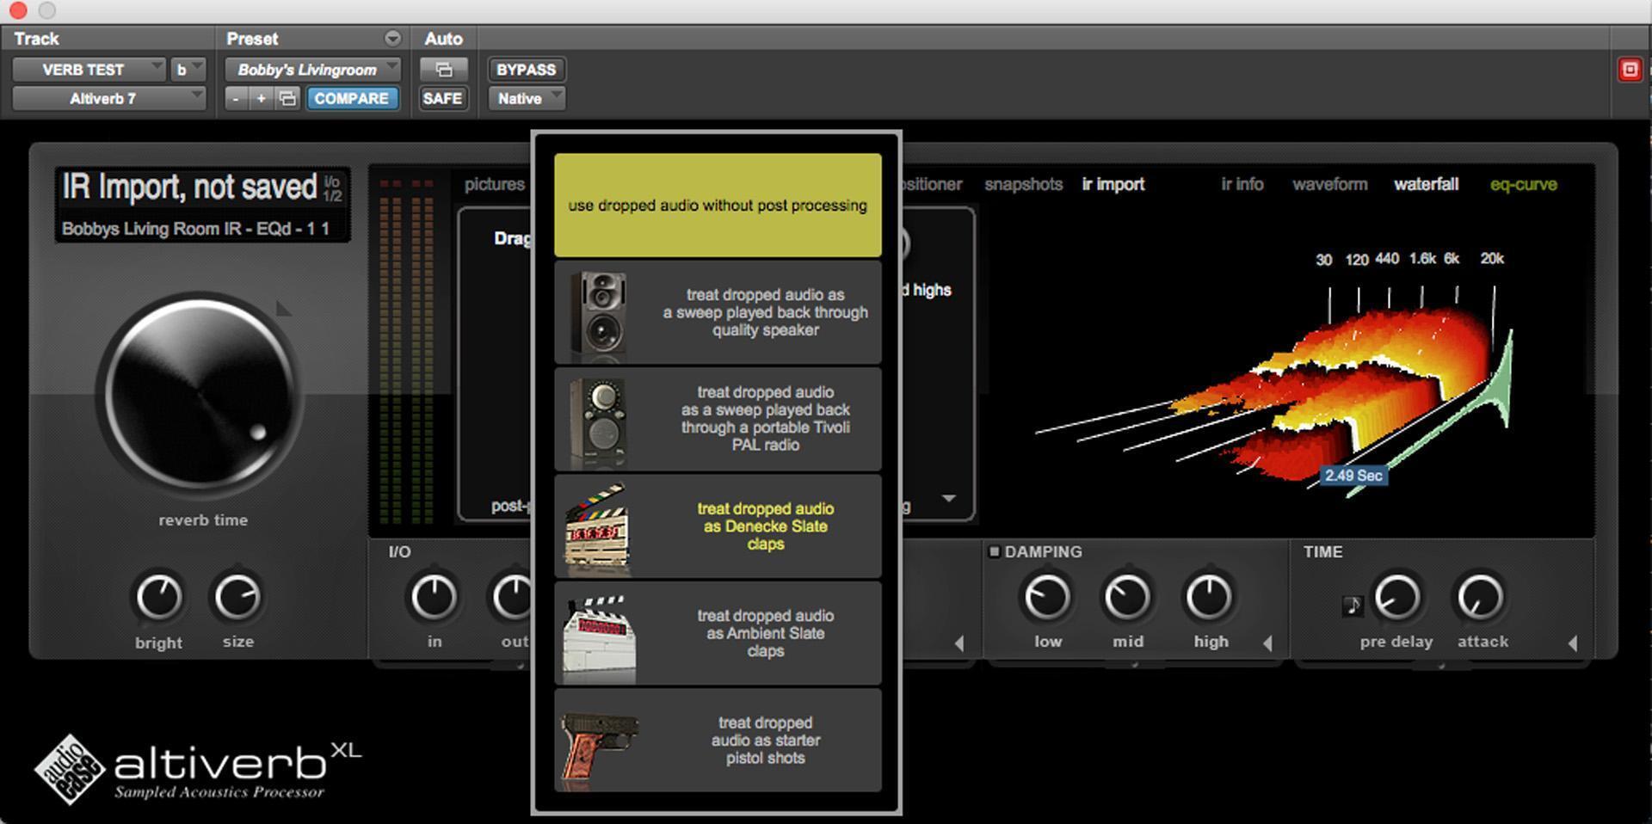1652x824 pixels.
Task: Click the Ambient Slate claps icon
Action: (x=598, y=634)
